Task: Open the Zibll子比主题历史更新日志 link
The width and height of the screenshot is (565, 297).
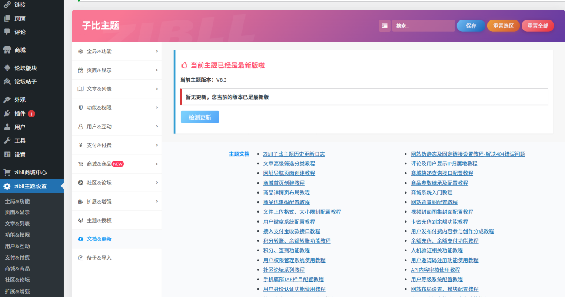Action: tap(294, 154)
